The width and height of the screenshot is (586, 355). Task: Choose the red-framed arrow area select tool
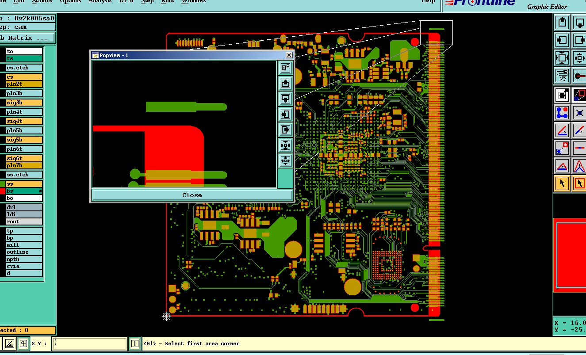579,183
